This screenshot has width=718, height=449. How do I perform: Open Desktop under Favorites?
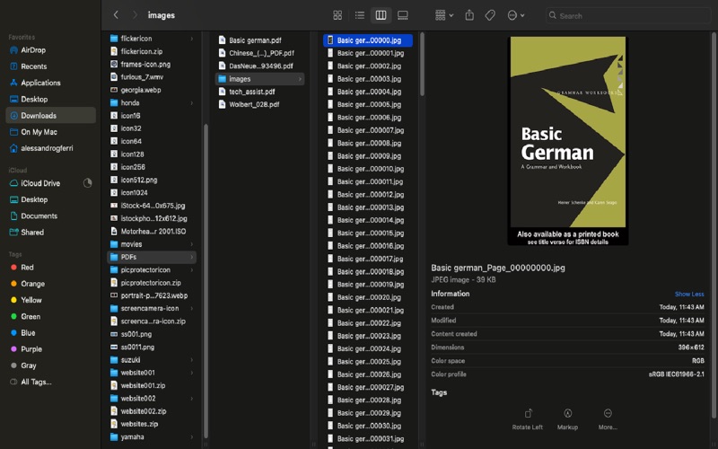[50, 99]
